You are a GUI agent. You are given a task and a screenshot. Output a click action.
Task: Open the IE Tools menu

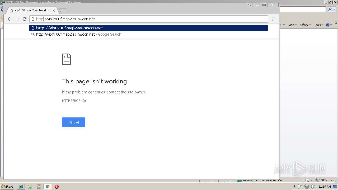point(318,25)
